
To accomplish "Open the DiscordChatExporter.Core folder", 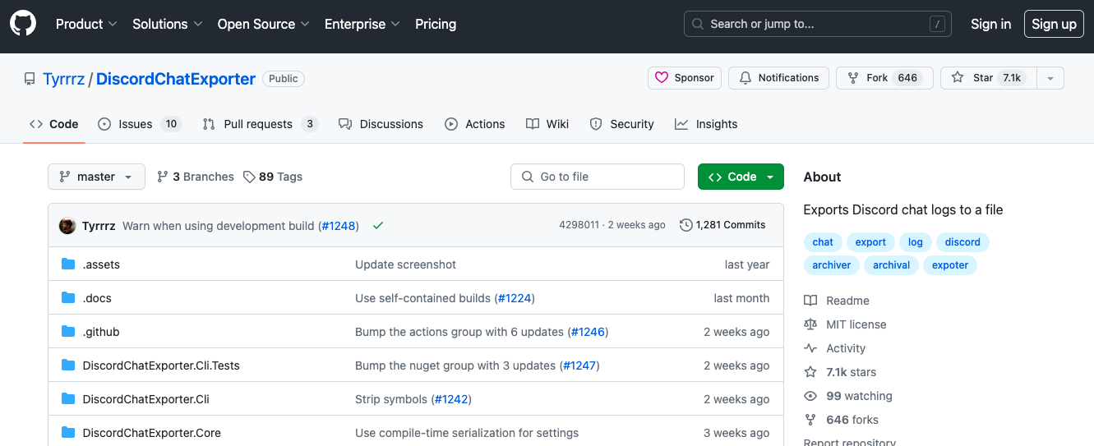I will pos(152,433).
